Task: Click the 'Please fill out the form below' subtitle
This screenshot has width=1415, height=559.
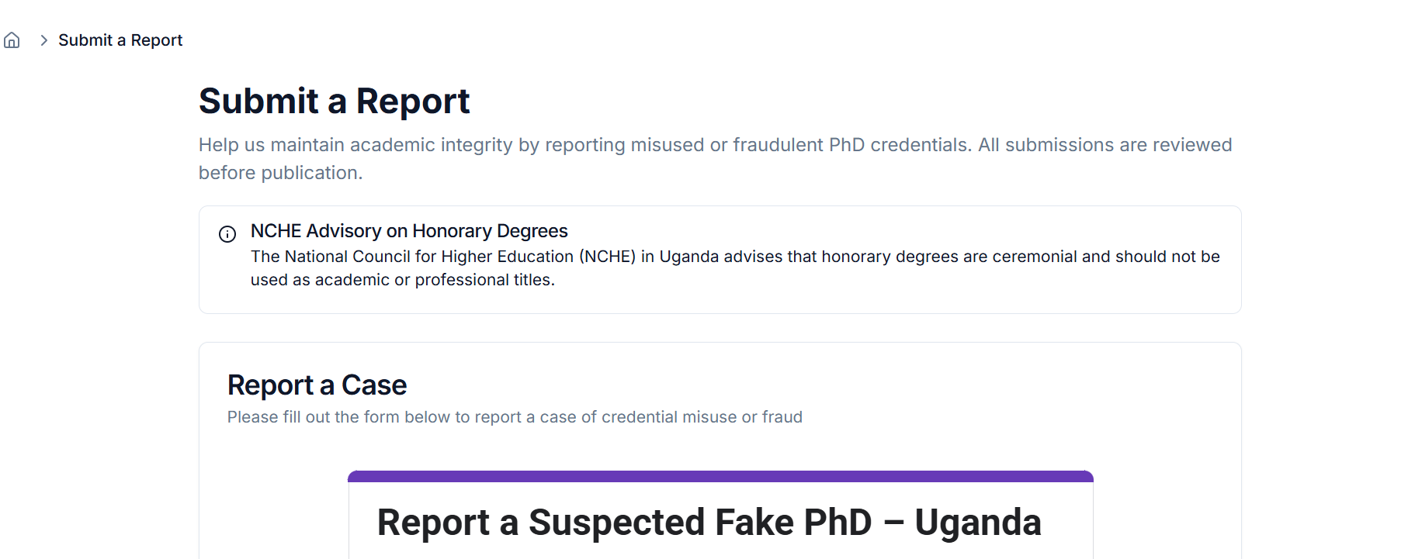Action: (x=514, y=417)
